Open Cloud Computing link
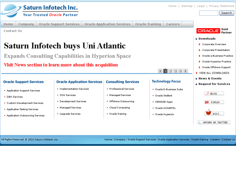 119,107
